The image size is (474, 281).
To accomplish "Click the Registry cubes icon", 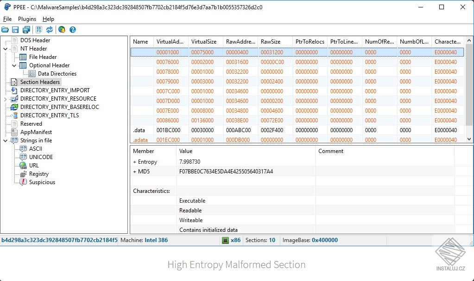I will pyautogui.click(x=23, y=174).
